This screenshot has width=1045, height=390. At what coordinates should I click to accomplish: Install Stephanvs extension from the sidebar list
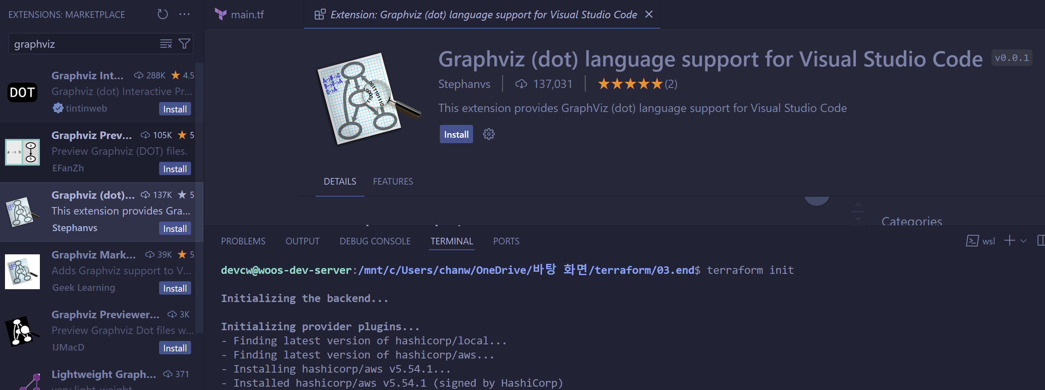[x=175, y=229]
